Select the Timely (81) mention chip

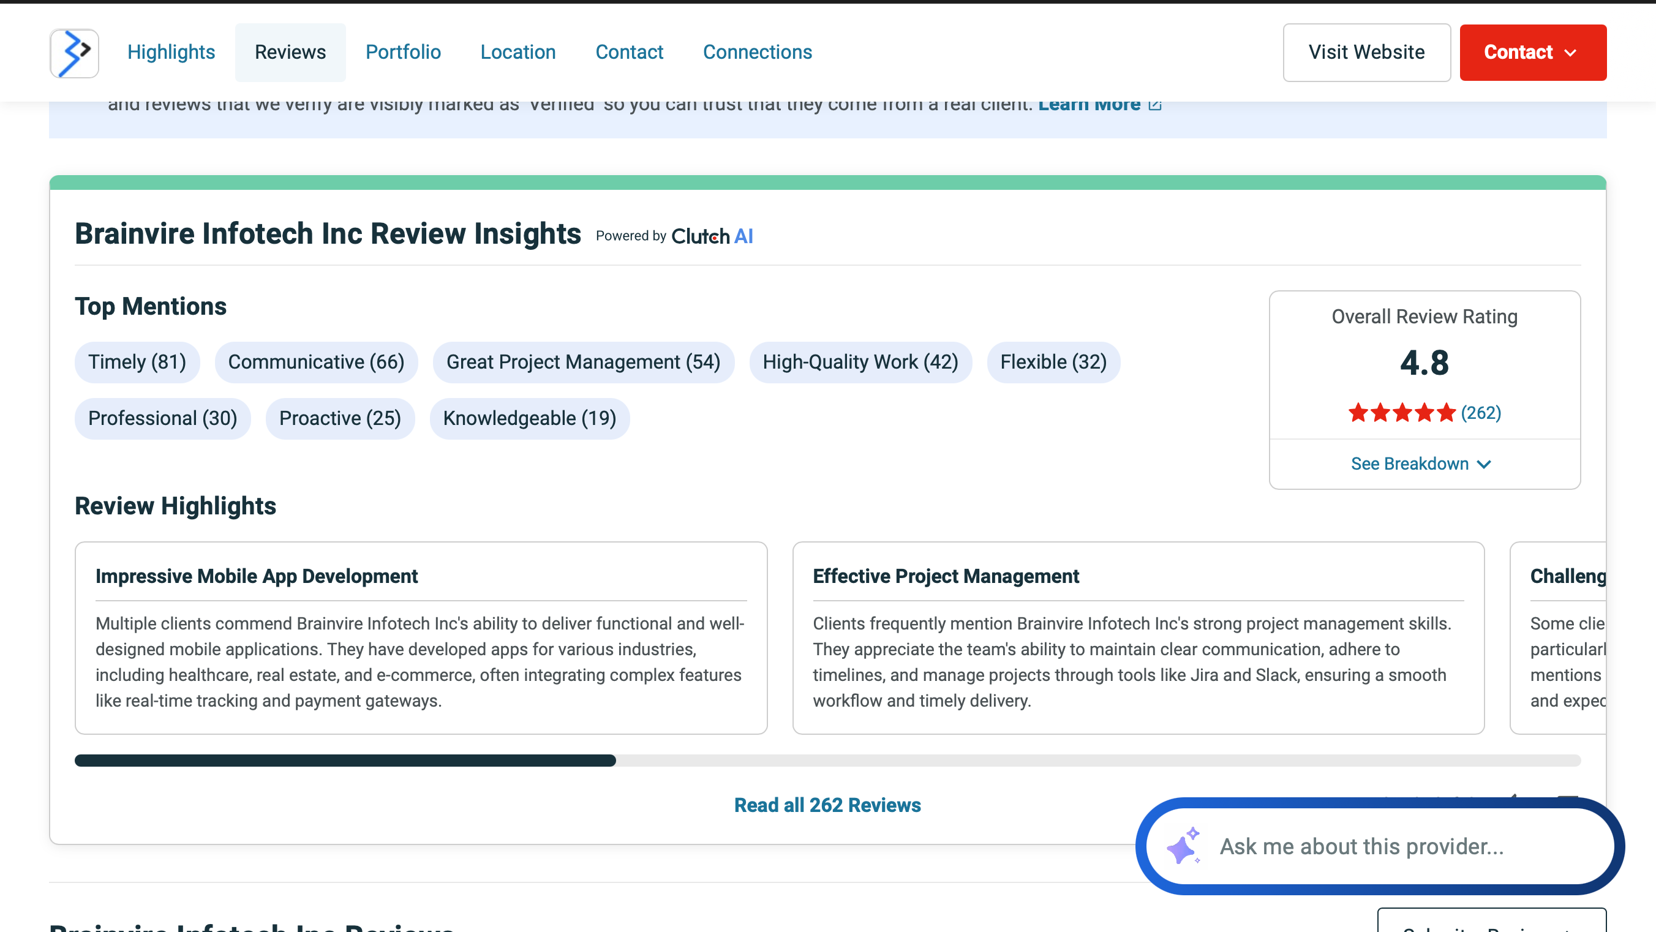click(x=137, y=363)
